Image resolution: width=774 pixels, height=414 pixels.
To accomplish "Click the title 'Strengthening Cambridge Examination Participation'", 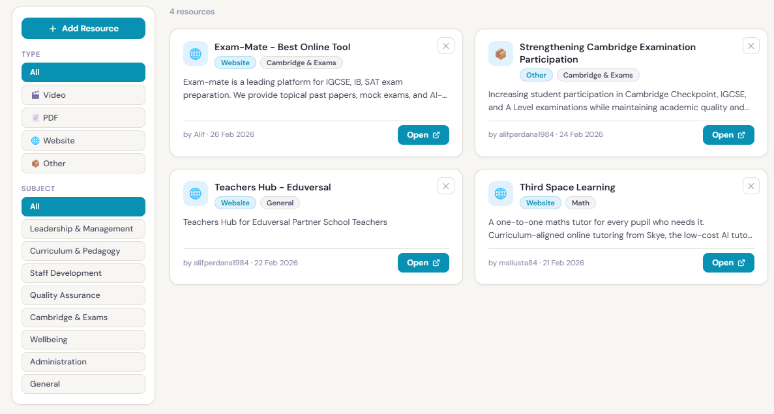I will 608,53.
